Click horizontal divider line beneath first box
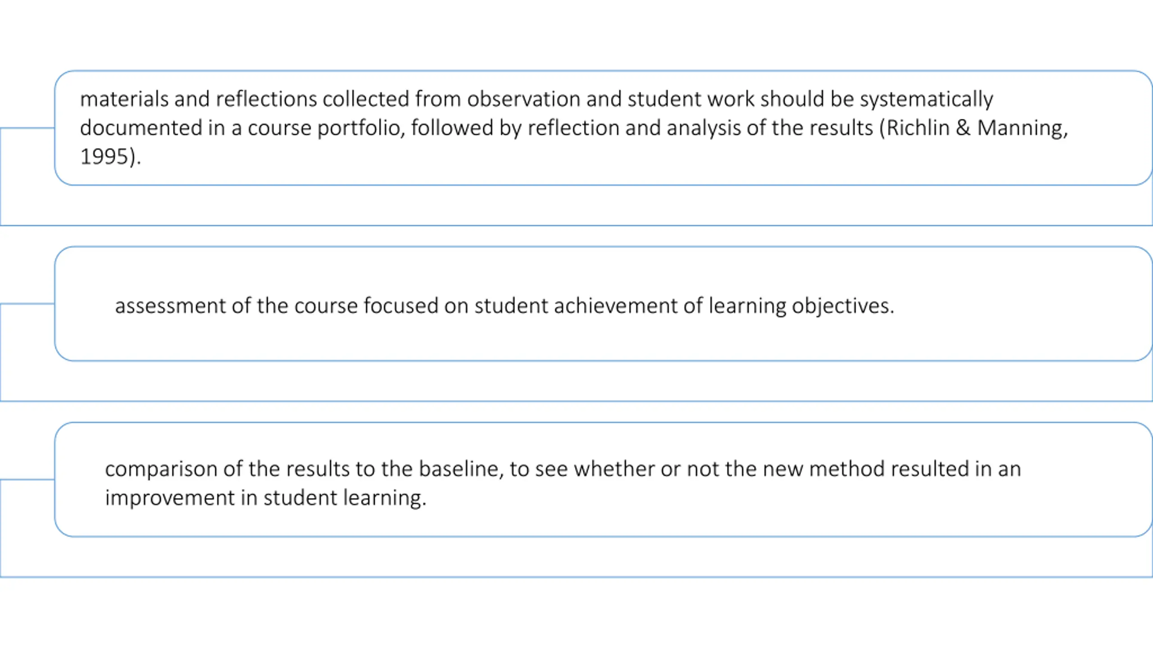 [x=576, y=225]
